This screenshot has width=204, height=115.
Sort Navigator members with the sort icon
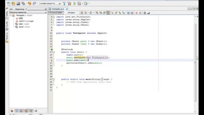coord(36,111)
